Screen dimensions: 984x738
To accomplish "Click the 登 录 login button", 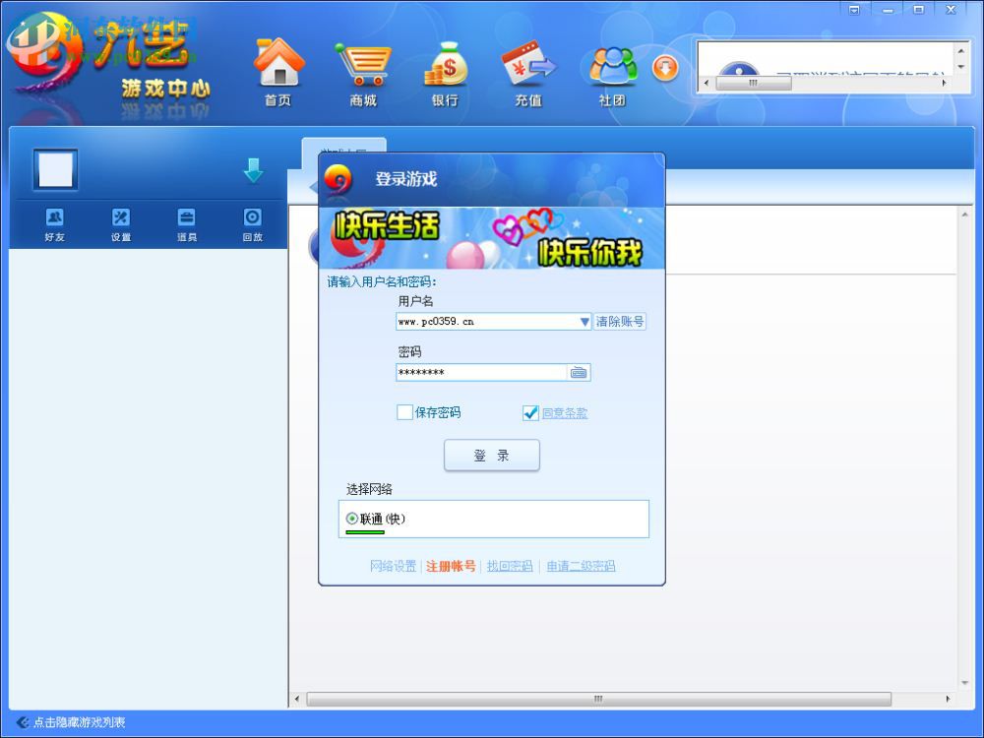I will pyautogui.click(x=492, y=455).
